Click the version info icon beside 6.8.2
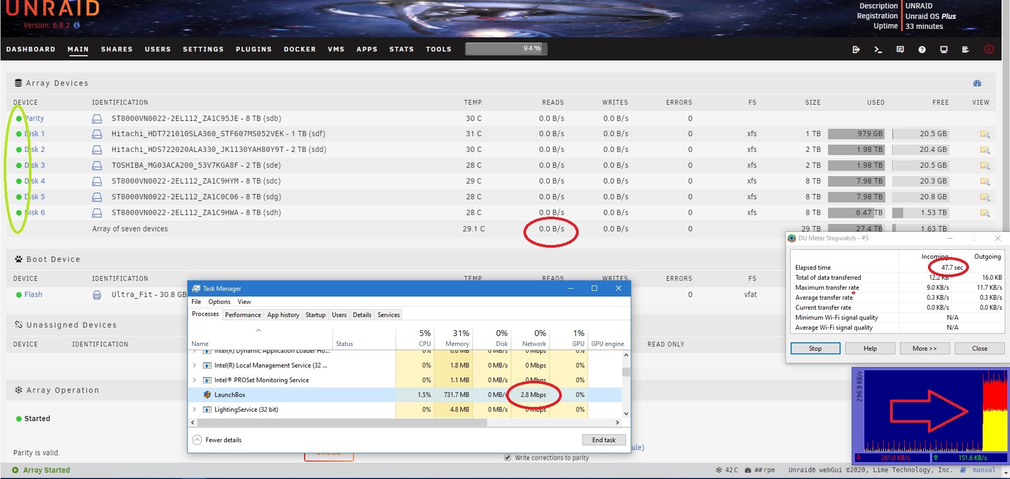This screenshot has height=479, width=1010. (77, 25)
